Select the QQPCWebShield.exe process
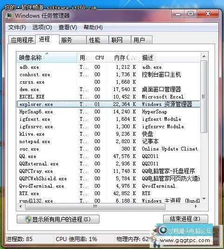 (108, 178)
